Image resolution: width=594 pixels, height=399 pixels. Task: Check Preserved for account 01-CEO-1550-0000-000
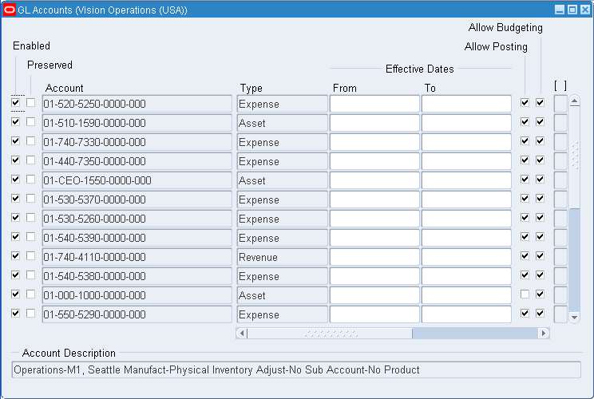[31, 180]
